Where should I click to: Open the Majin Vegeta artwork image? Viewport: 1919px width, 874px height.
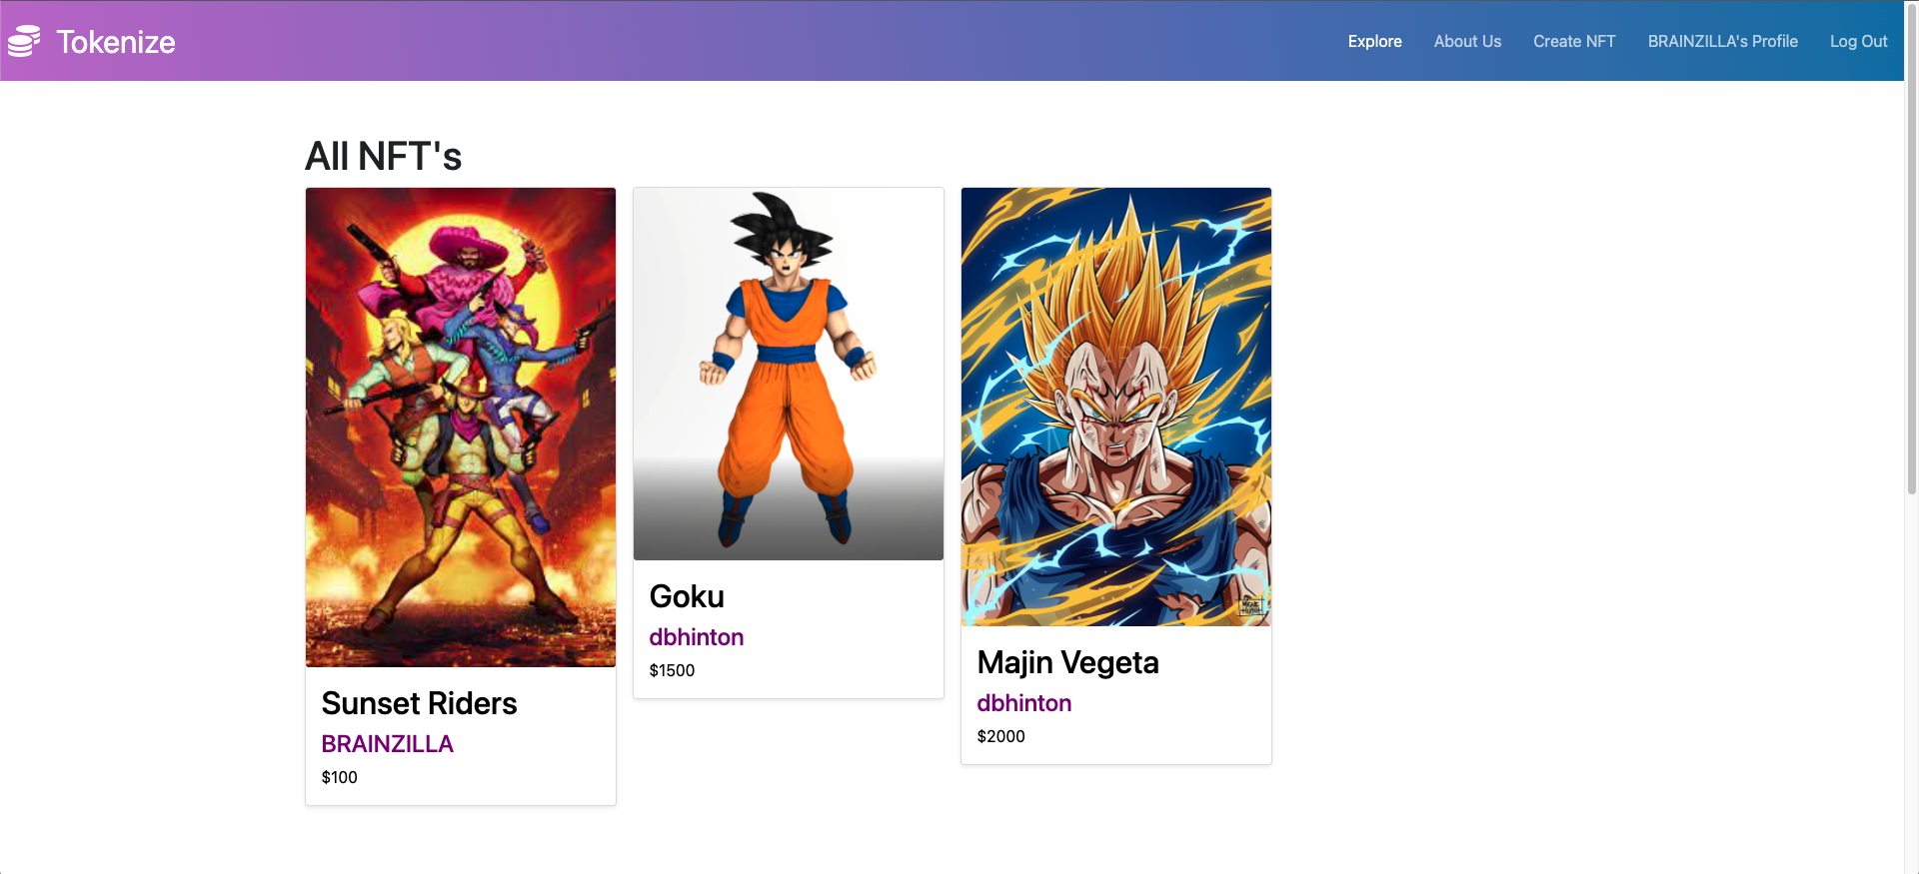click(x=1116, y=407)
